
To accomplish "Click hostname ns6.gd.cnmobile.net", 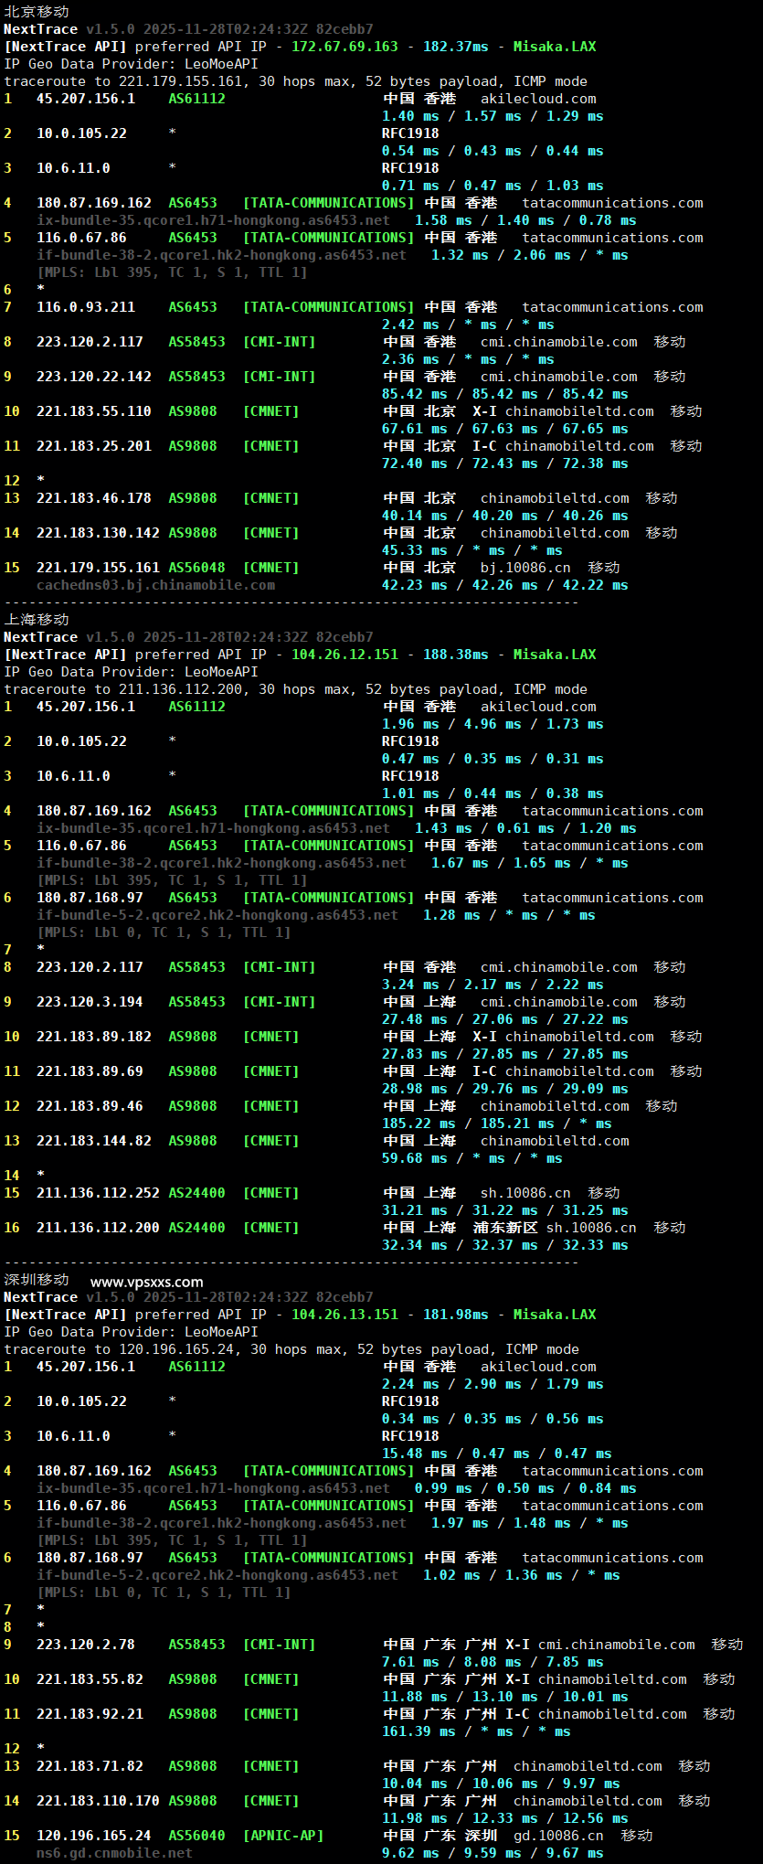I will (114, 1853).
